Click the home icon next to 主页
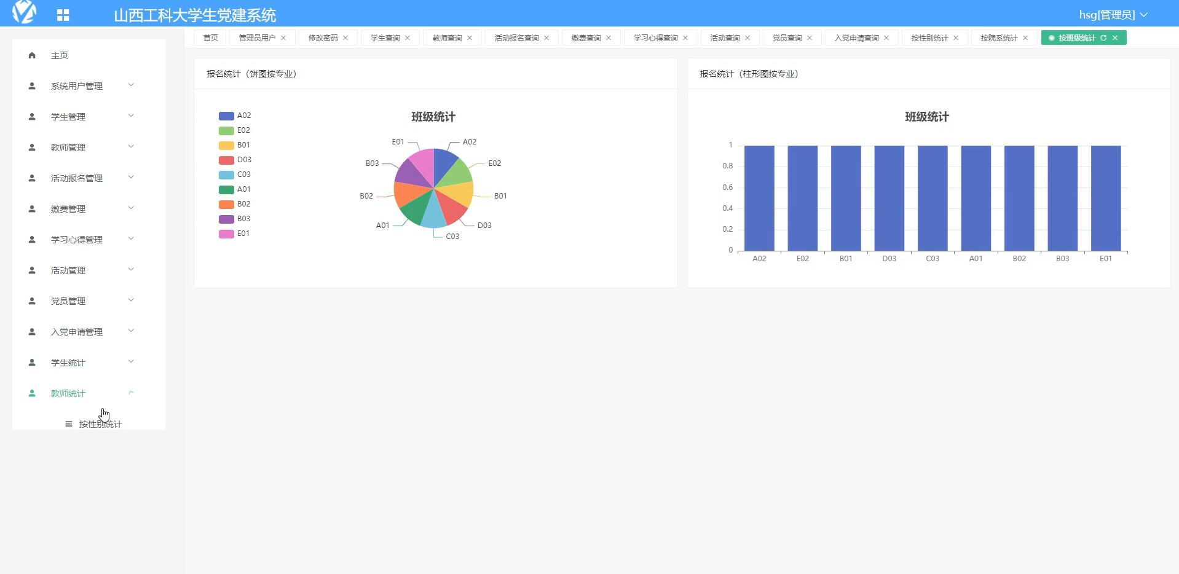 pos(31,55)
